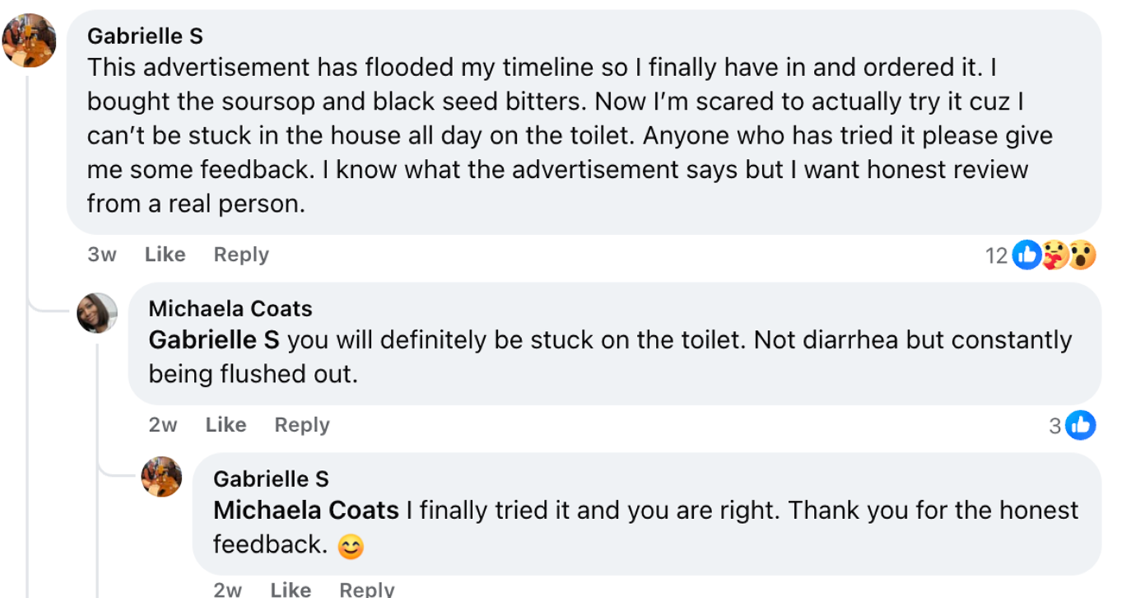View the 12 reactions count on first comment
This screenshot has width=1136, height=598.
coord(996,256)
